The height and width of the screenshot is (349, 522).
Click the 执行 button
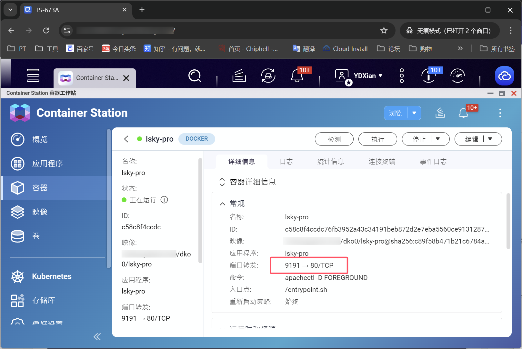click(378, 139)
